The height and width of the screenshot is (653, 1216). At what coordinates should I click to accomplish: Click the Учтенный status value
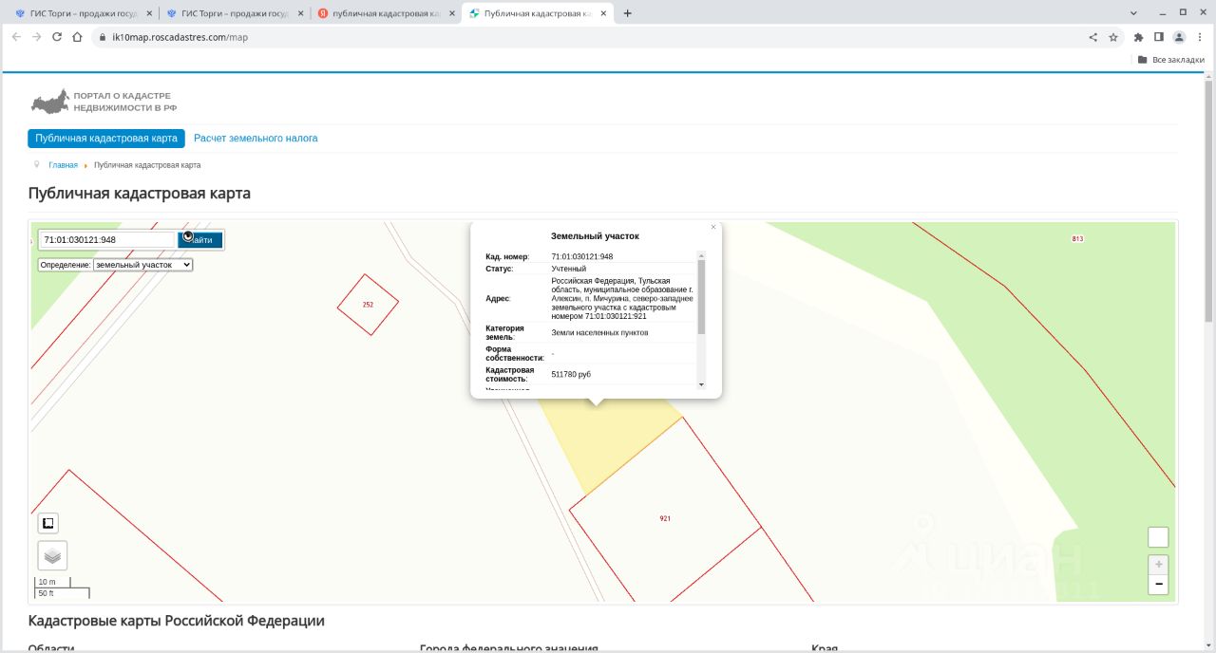(569, 270)
